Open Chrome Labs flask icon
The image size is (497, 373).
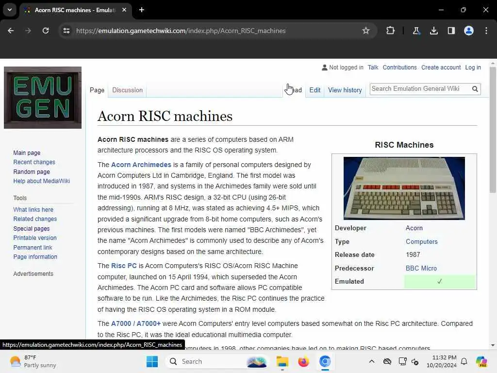click(416, 31)
